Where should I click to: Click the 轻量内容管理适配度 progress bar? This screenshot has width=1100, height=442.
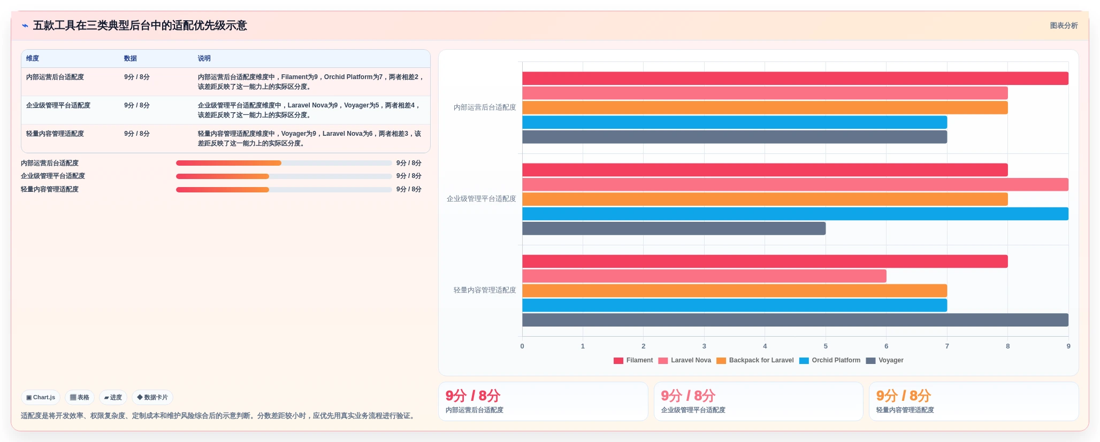(284, 189)
